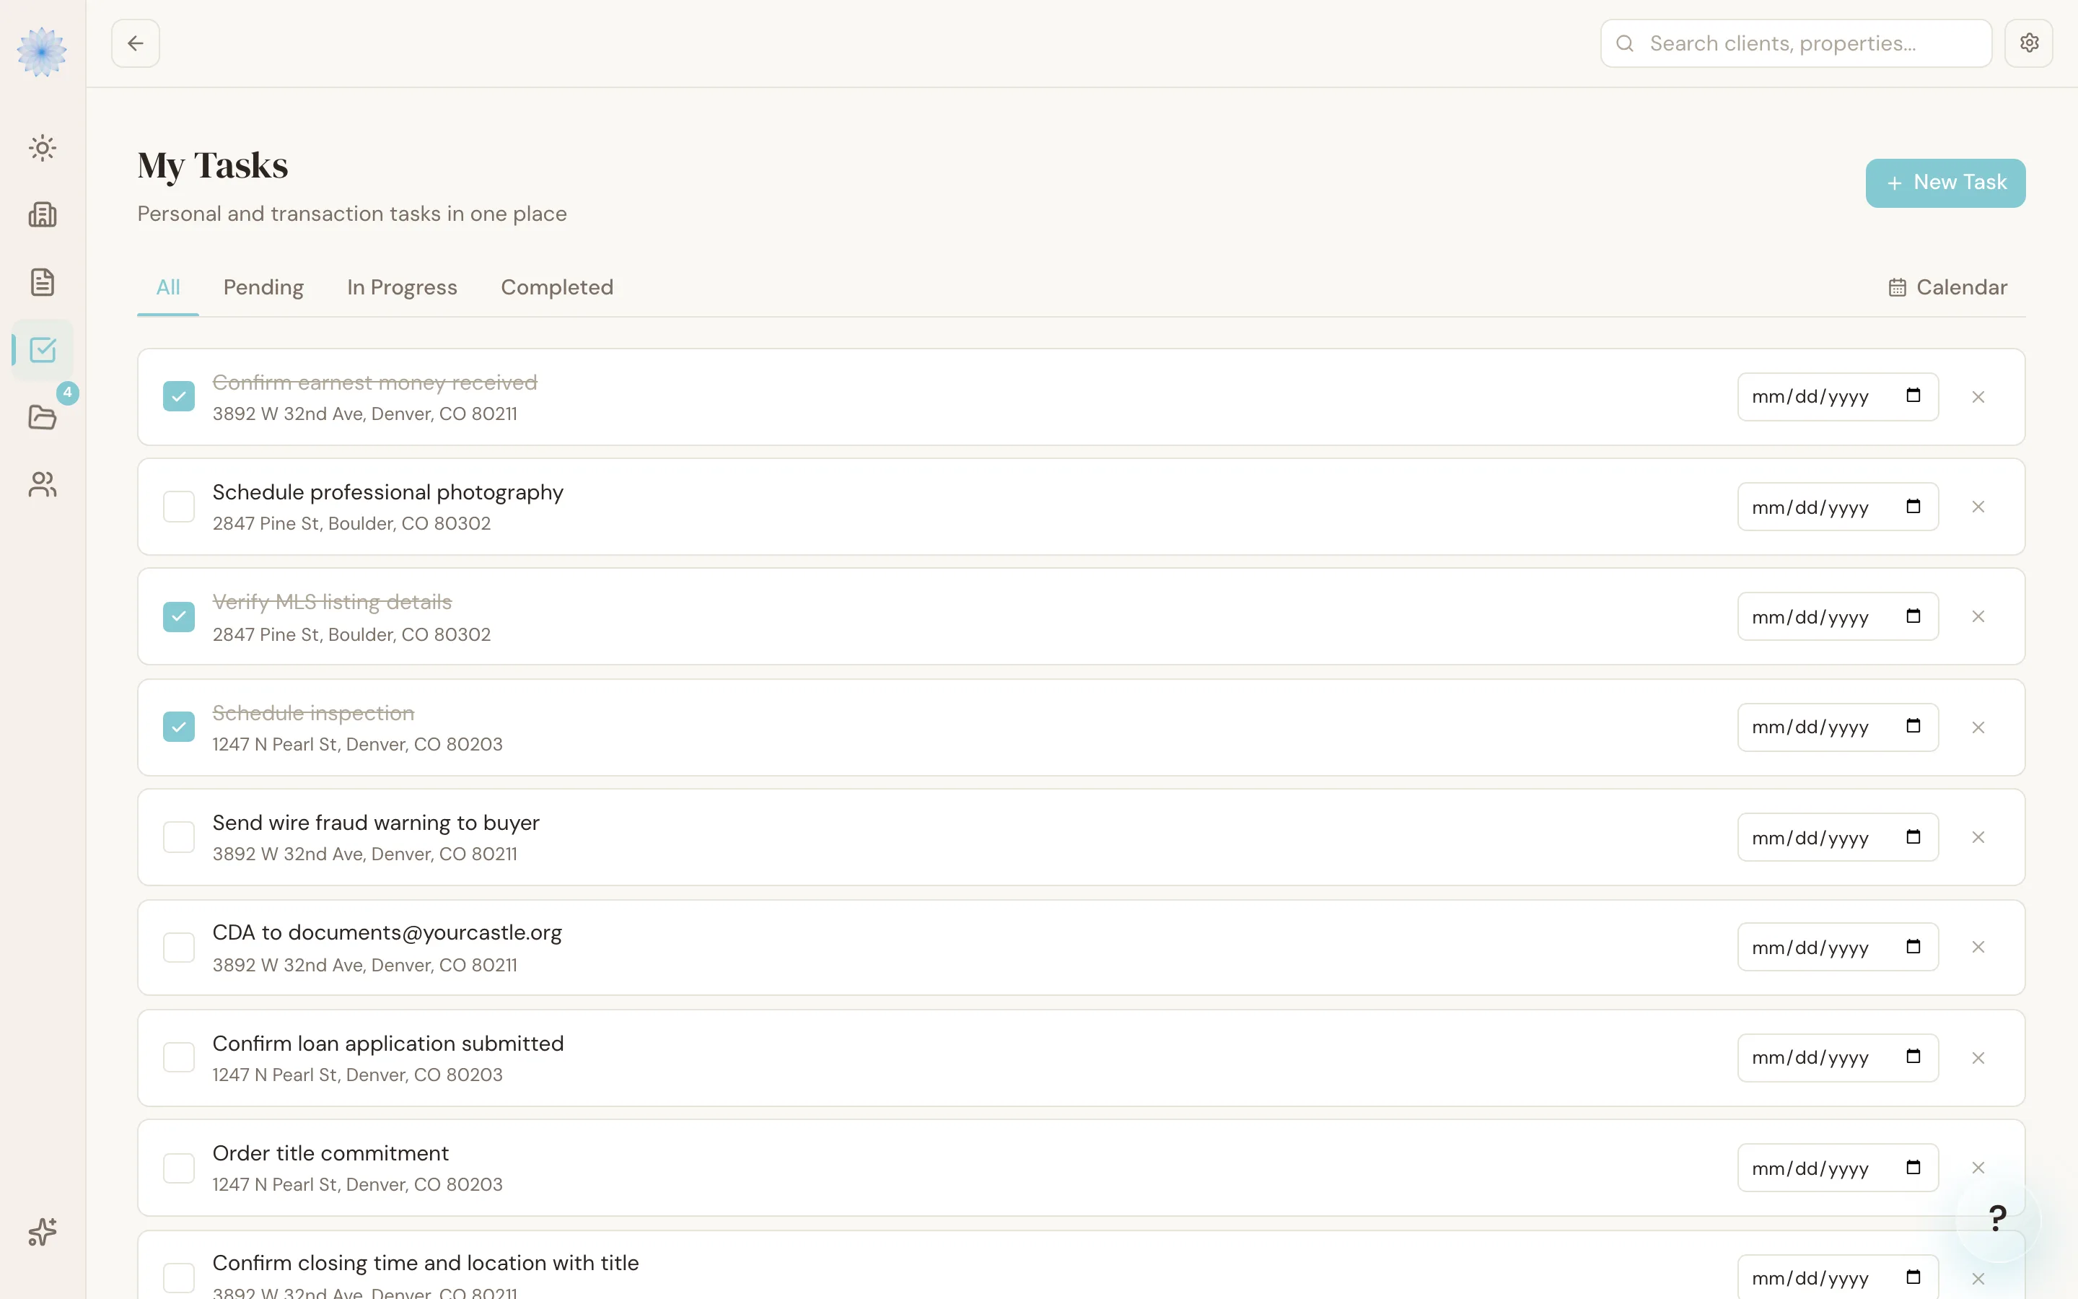Remove the Verify MLS listing details task
The image size is (2078, 1299).
click(1978, 617)
